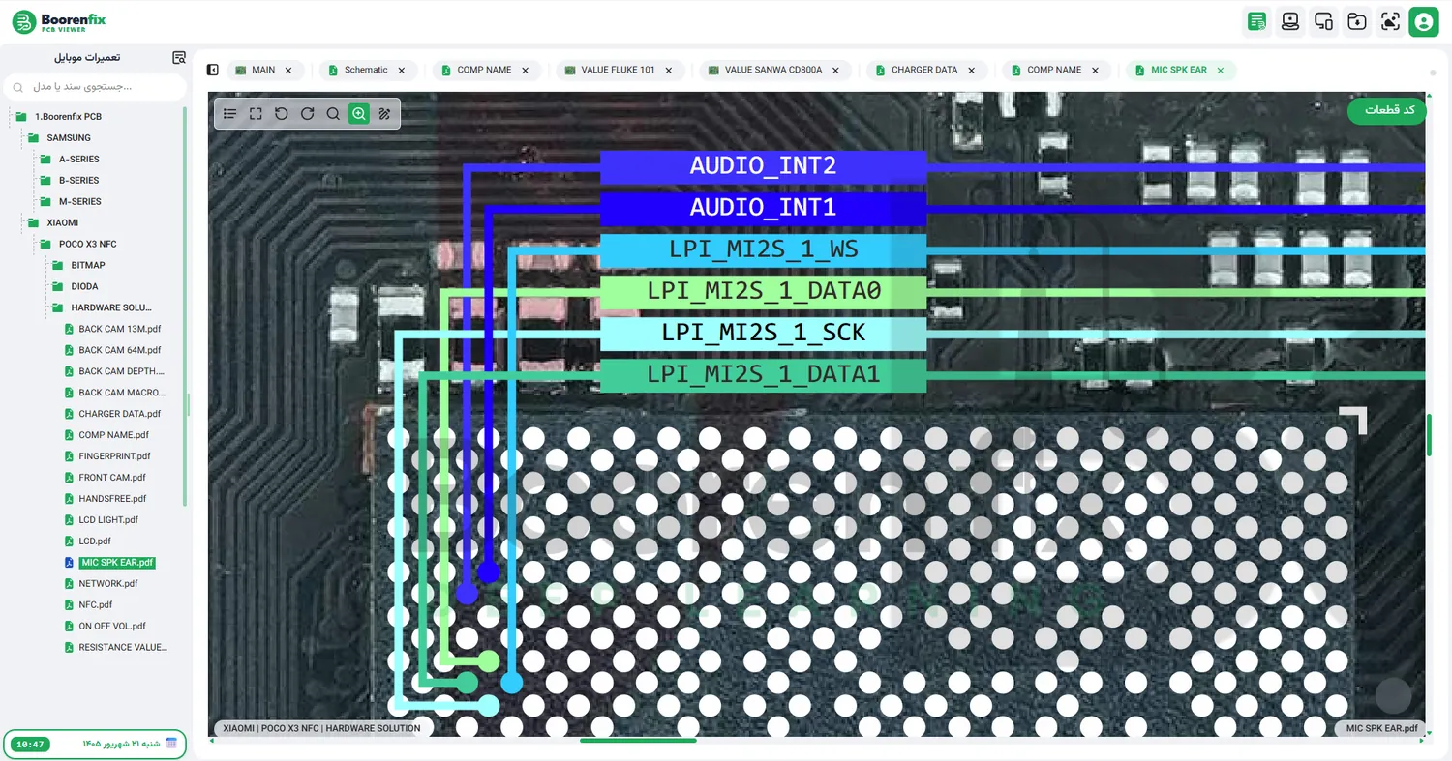The width and height of the screenshot is (1452, 761).
Task: Toggle the list view icon in viewer toolbar
Action: (229, 113)
